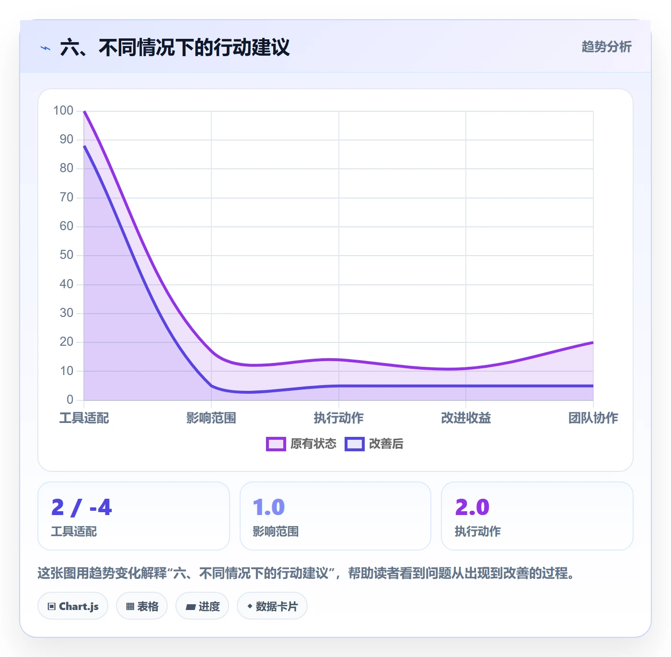Click the 影响范围 x-axis label

(211, 418)
